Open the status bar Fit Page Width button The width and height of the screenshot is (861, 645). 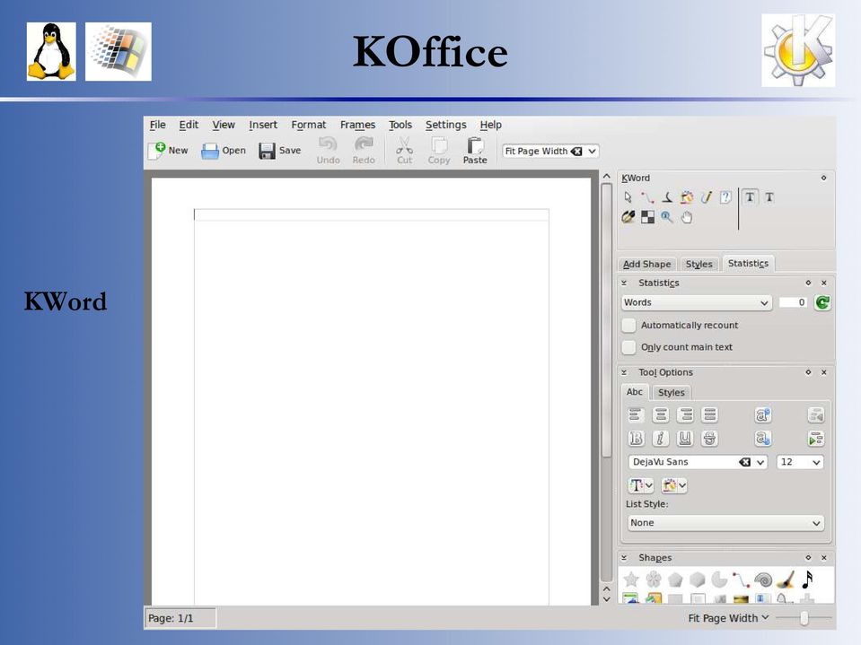coord(728,618)
